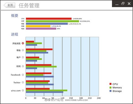Click the 30 axis label
Screen dimensions: 133x104
pos(35,98)
